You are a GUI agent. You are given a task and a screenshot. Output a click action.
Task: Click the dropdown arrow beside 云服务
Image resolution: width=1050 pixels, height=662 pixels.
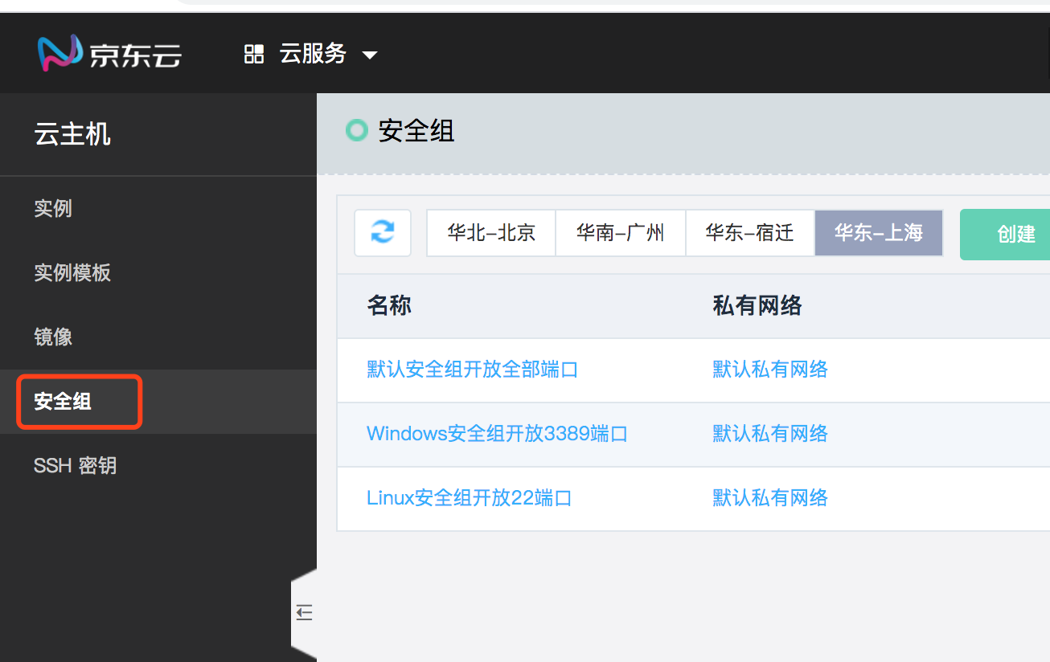(x=369, y=55)
